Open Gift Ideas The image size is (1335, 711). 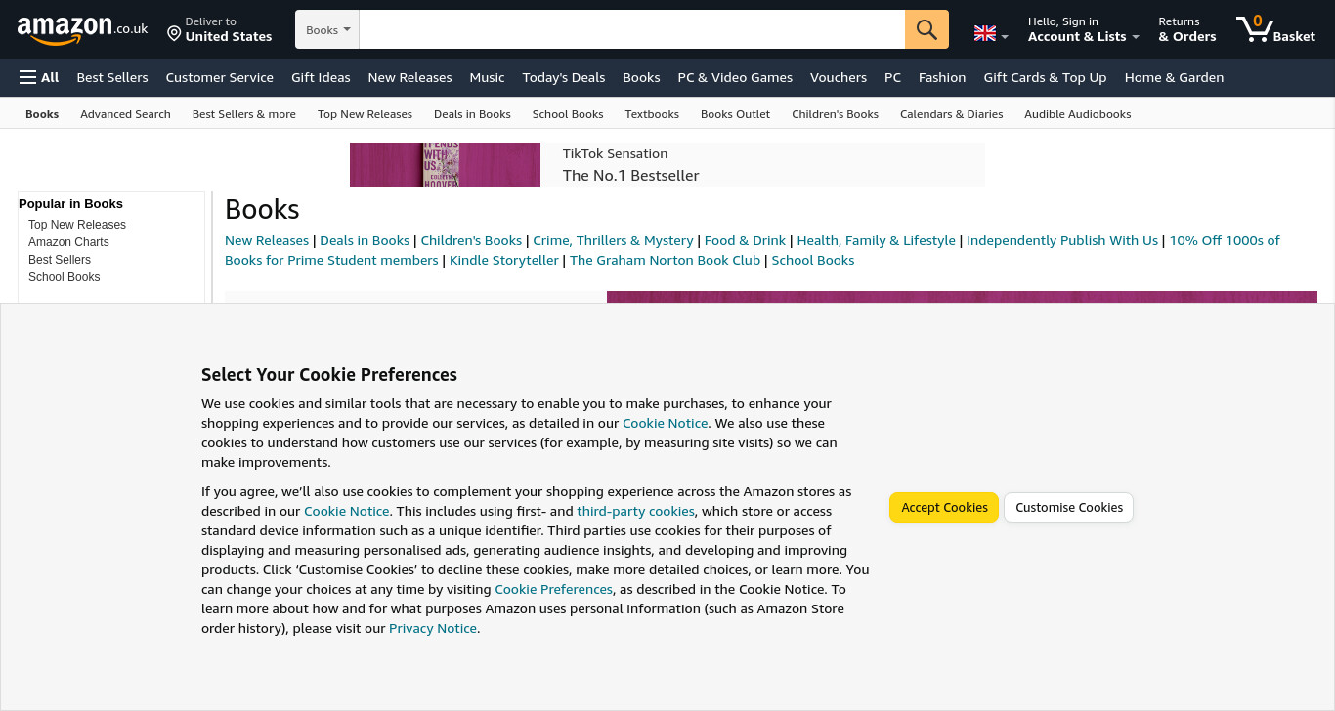321,77
